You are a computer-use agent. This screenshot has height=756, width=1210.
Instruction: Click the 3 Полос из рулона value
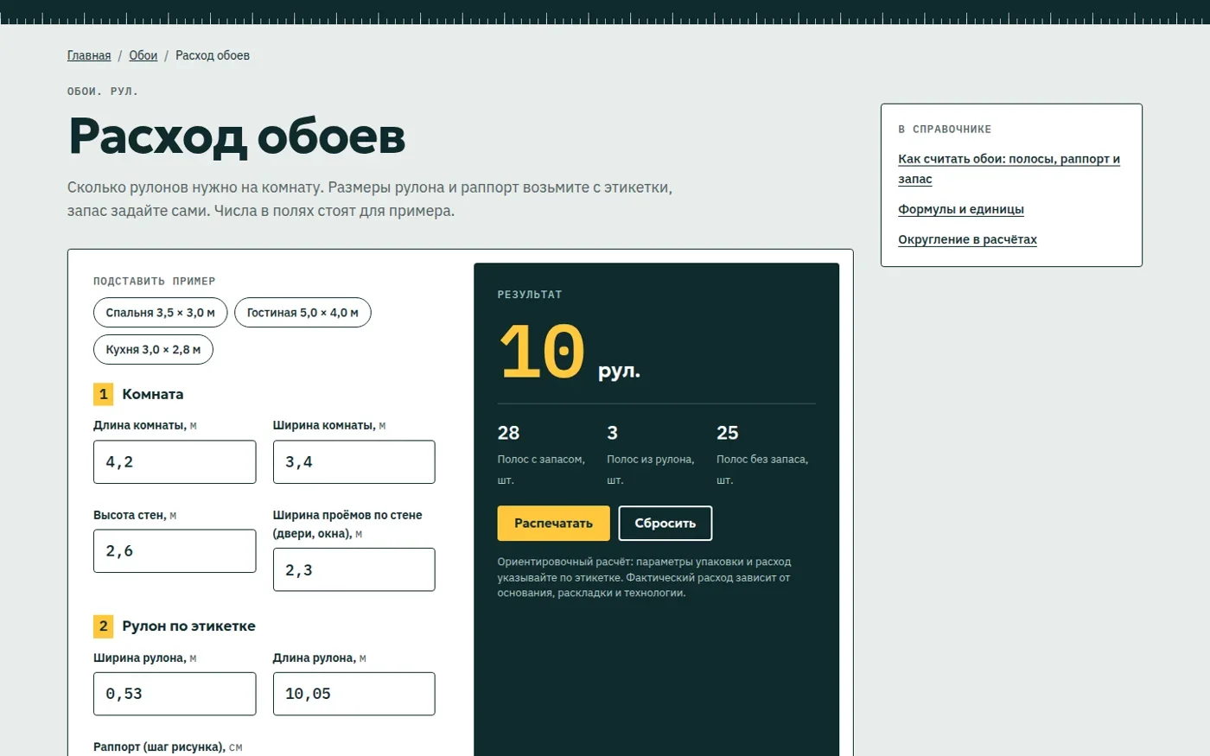tap(612, 433)
